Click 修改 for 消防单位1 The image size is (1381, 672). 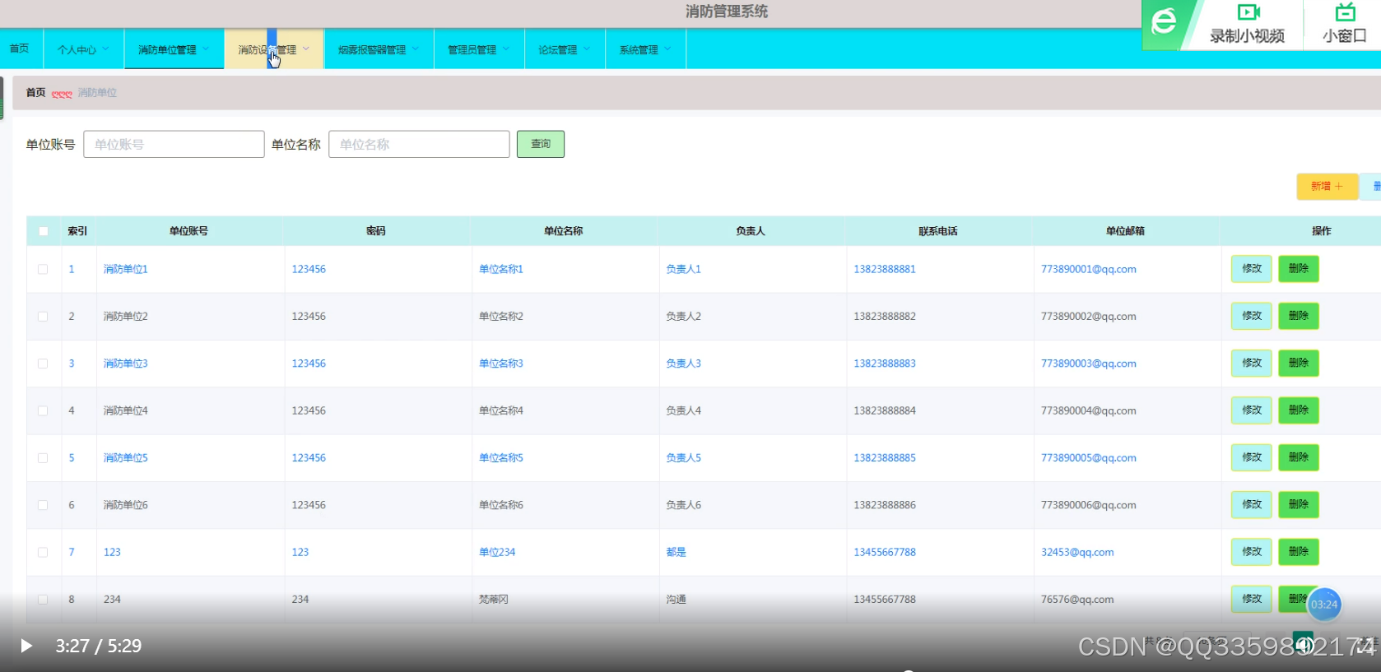(1252, 269)
